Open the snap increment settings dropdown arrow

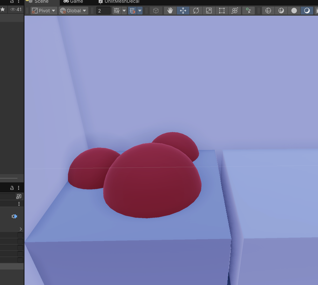pos(140,11)
